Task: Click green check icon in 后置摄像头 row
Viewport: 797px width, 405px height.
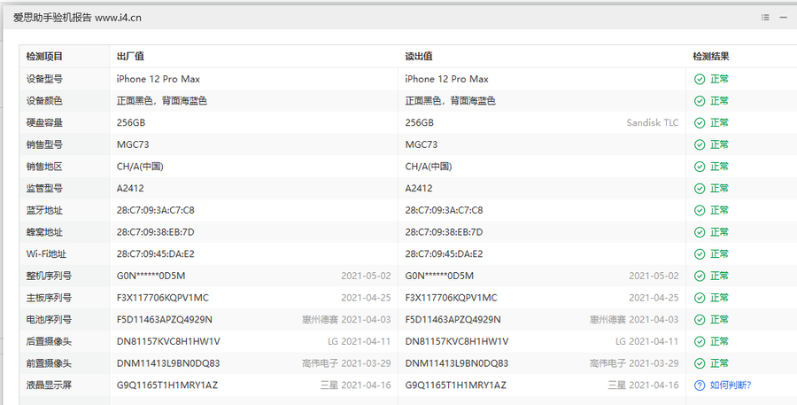Action: 700,342
